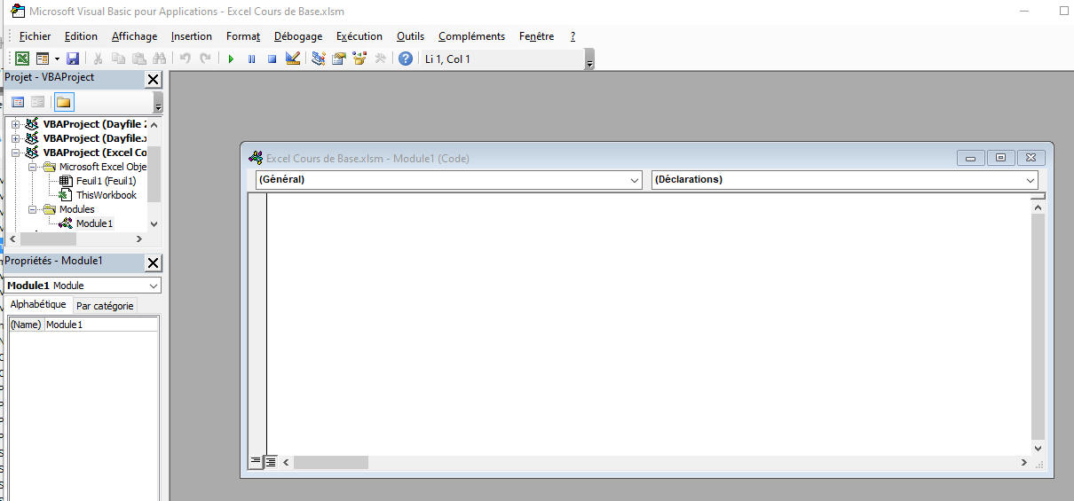Click the code window horizontal scrollbar thumb

[331, 463]
